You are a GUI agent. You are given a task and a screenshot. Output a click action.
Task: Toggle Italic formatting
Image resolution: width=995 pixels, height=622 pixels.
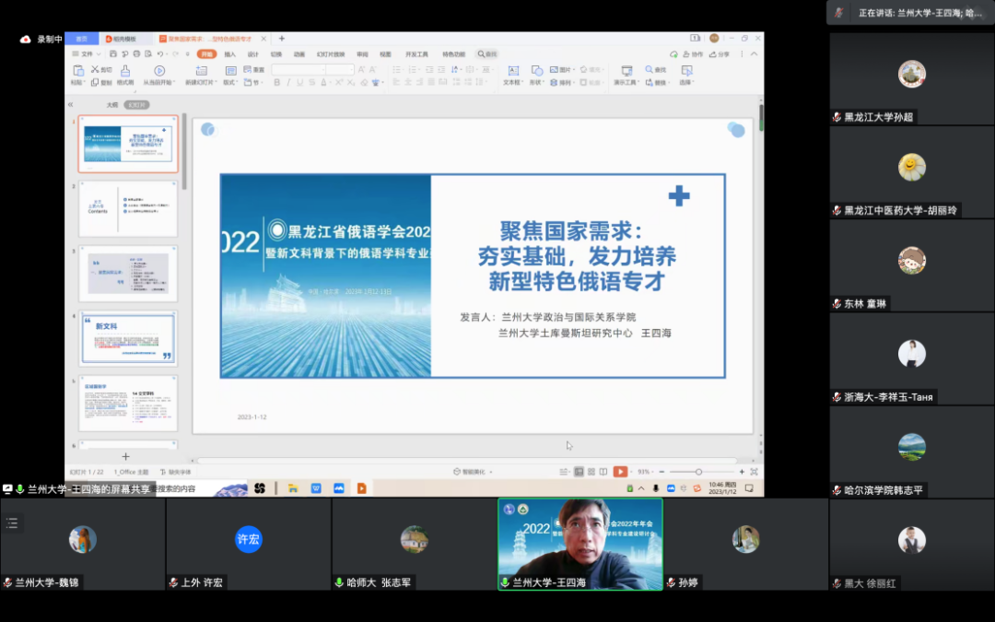pos(287,83)
